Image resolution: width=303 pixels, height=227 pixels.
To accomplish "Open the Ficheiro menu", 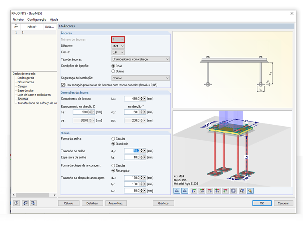I will [18, 20].
